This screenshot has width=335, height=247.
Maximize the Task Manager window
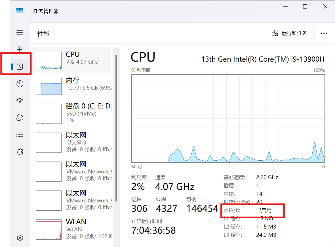point(305,7)
